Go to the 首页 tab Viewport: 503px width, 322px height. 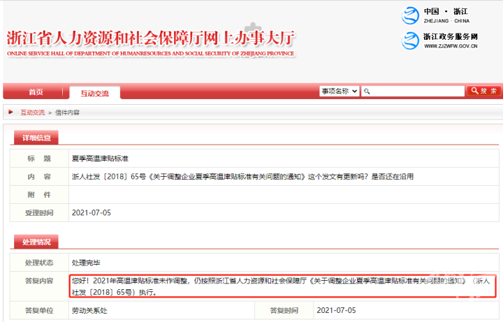35,92
